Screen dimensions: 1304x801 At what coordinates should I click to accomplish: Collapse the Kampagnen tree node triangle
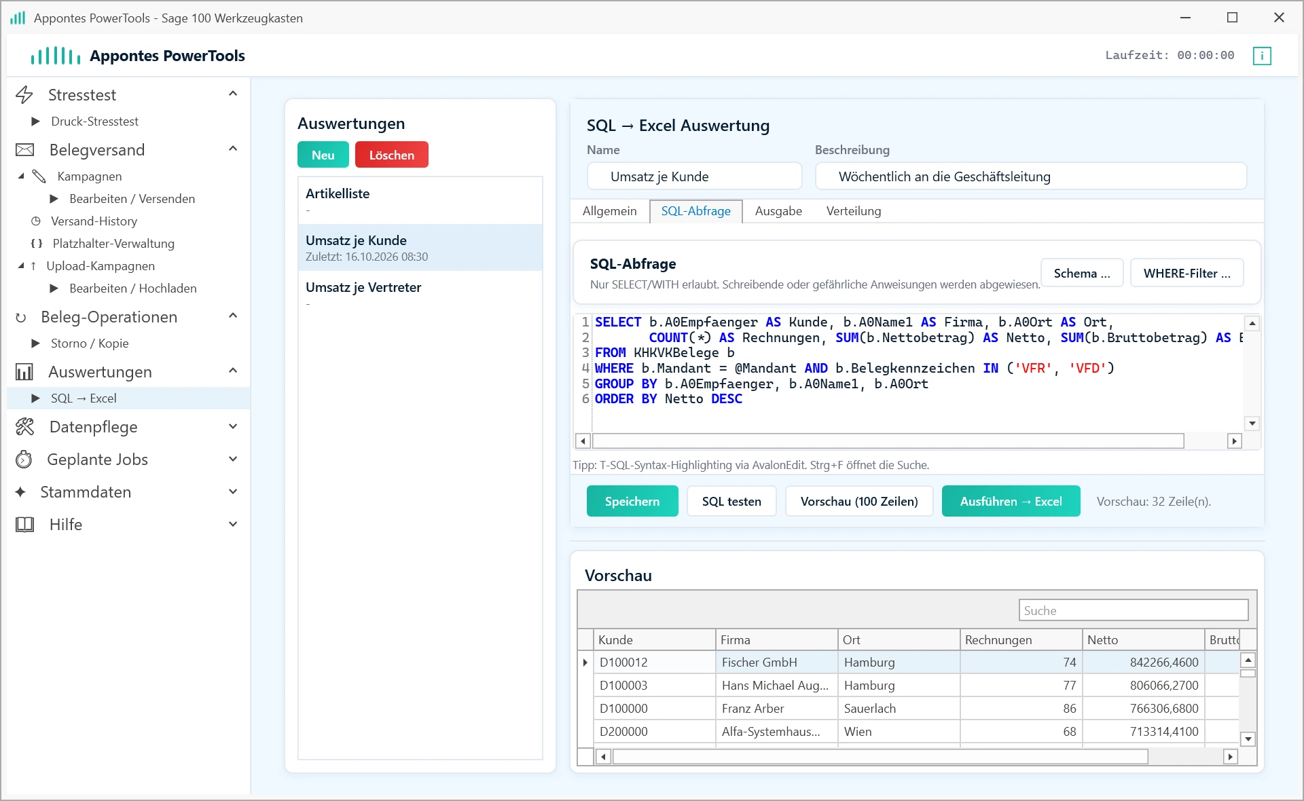21,176
